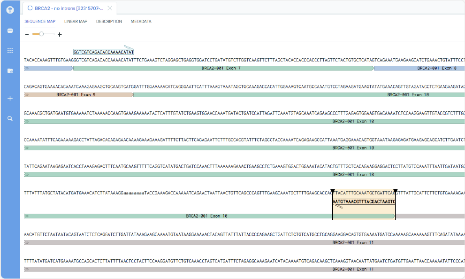Switch to the LINEAR MAP tab
Viewport: 465px width, 279px height.
[x=76, y=21]
